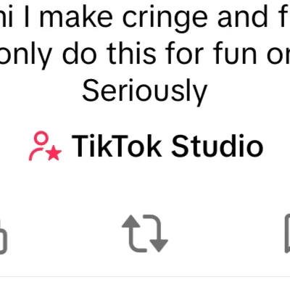
Task: Click the gray divider line under the tab icons
Action: pyautogui.click(x=145, y=276)
